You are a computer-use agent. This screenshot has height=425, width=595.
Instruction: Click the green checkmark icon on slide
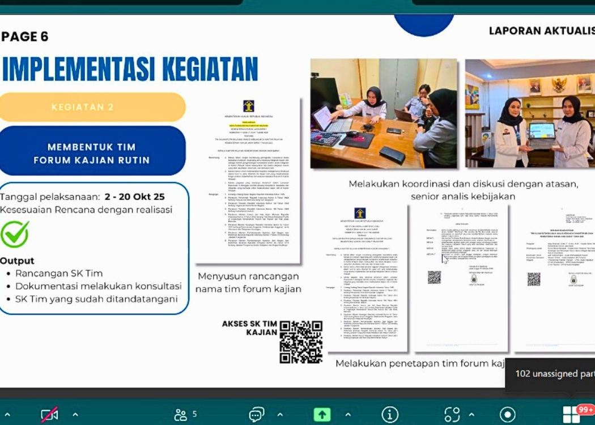click(14, 235)
